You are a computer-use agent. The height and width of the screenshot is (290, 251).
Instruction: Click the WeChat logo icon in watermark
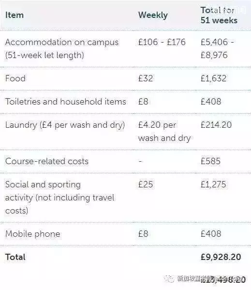(169, 279)
